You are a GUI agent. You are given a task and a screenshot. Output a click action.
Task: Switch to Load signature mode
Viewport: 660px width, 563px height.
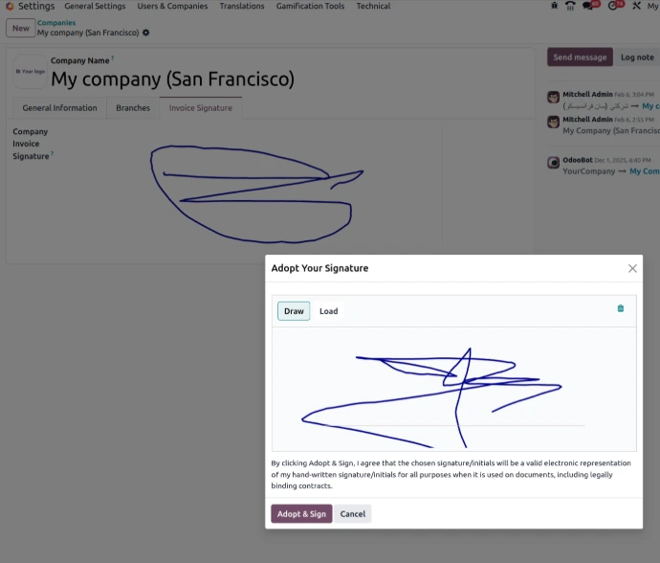pyautogui.click(x=328, y=311)
